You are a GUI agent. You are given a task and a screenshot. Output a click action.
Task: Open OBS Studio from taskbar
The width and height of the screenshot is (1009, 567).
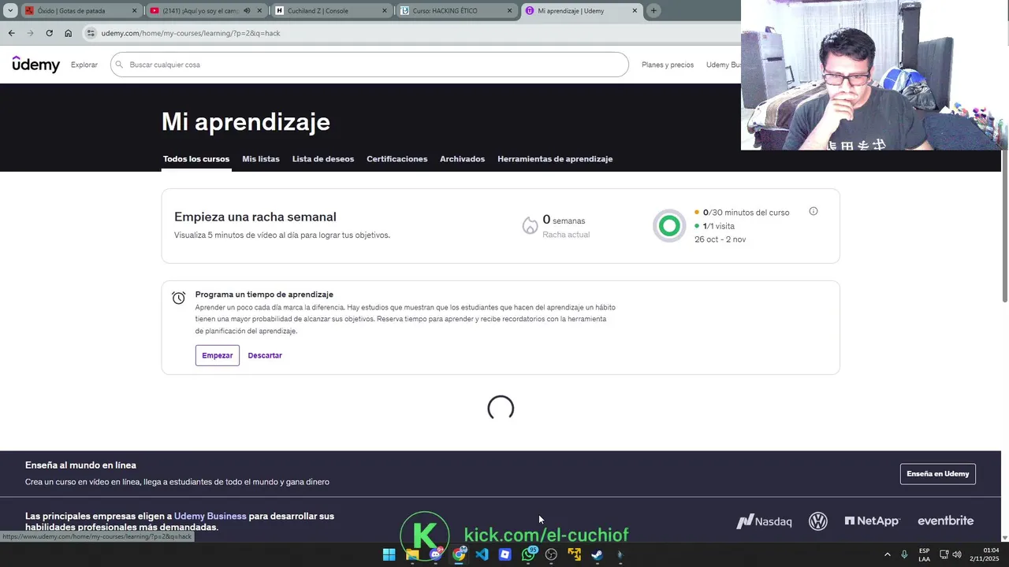[x=551, y=554]
